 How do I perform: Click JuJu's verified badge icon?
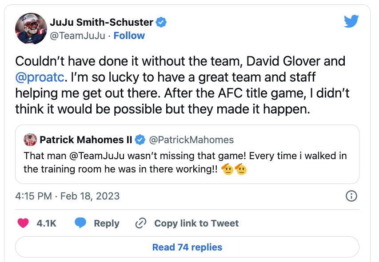pyautogui.click(x=161, y=22)
